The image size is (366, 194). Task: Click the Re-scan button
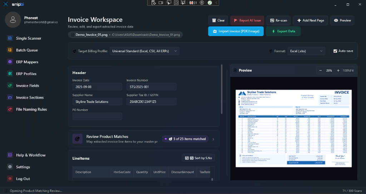[x=278, y=20]
